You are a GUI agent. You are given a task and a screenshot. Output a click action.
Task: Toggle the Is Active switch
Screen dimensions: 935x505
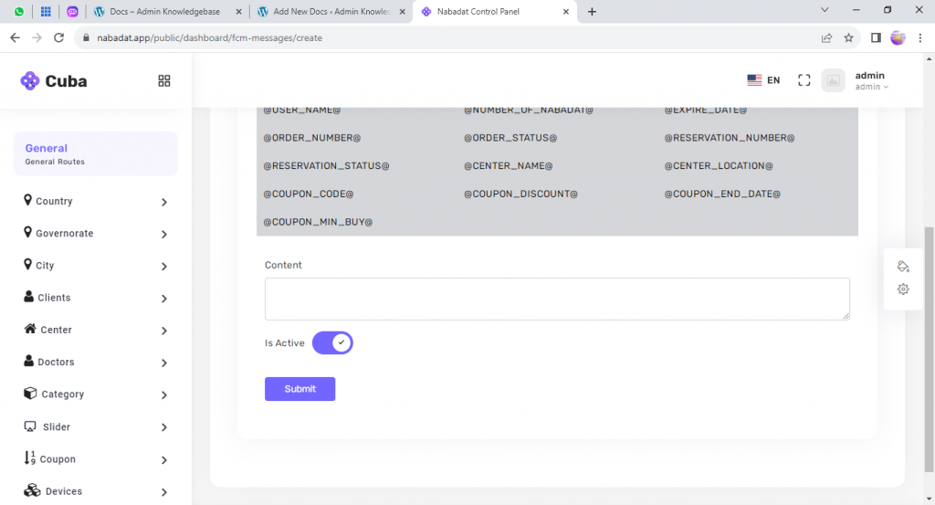tap(332, 342)
